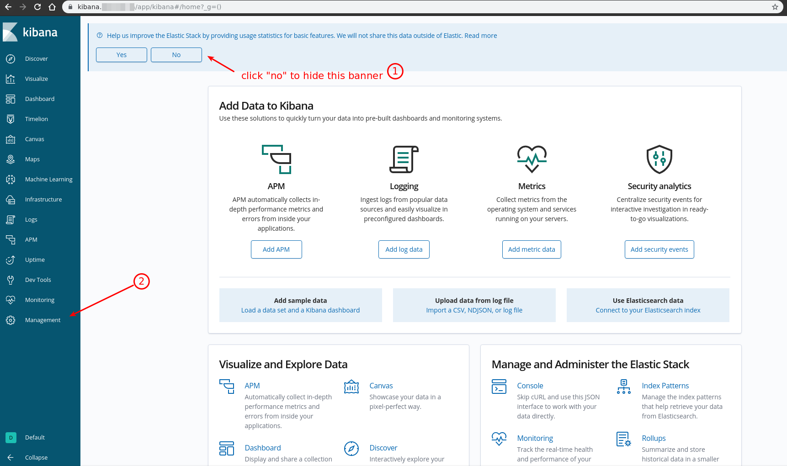Viewport: 787px width, 466px height.
Task: Click the Console terminal icon
Action: click(x=499, y=387)
